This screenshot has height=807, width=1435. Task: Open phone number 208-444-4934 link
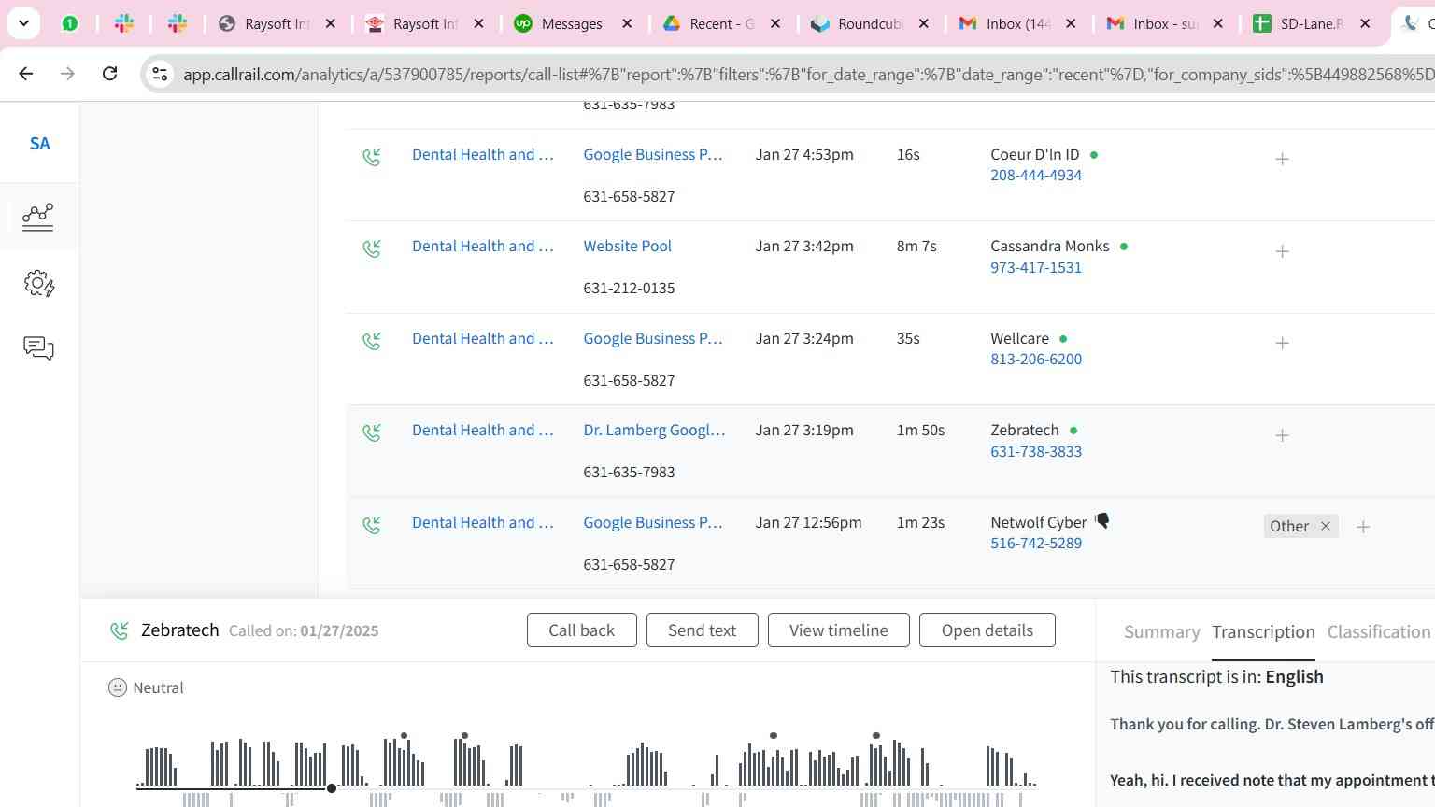pyautogui.click(x=1036, y=176)
